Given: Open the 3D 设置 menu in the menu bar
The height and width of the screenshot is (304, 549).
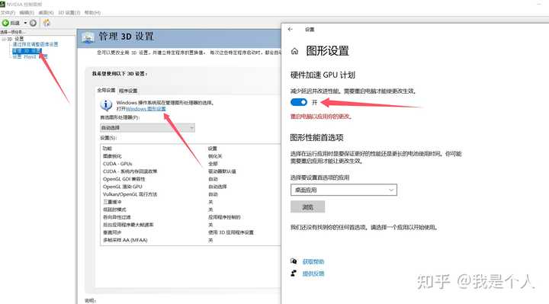Looking at the screenshot, I should [69, 13].
